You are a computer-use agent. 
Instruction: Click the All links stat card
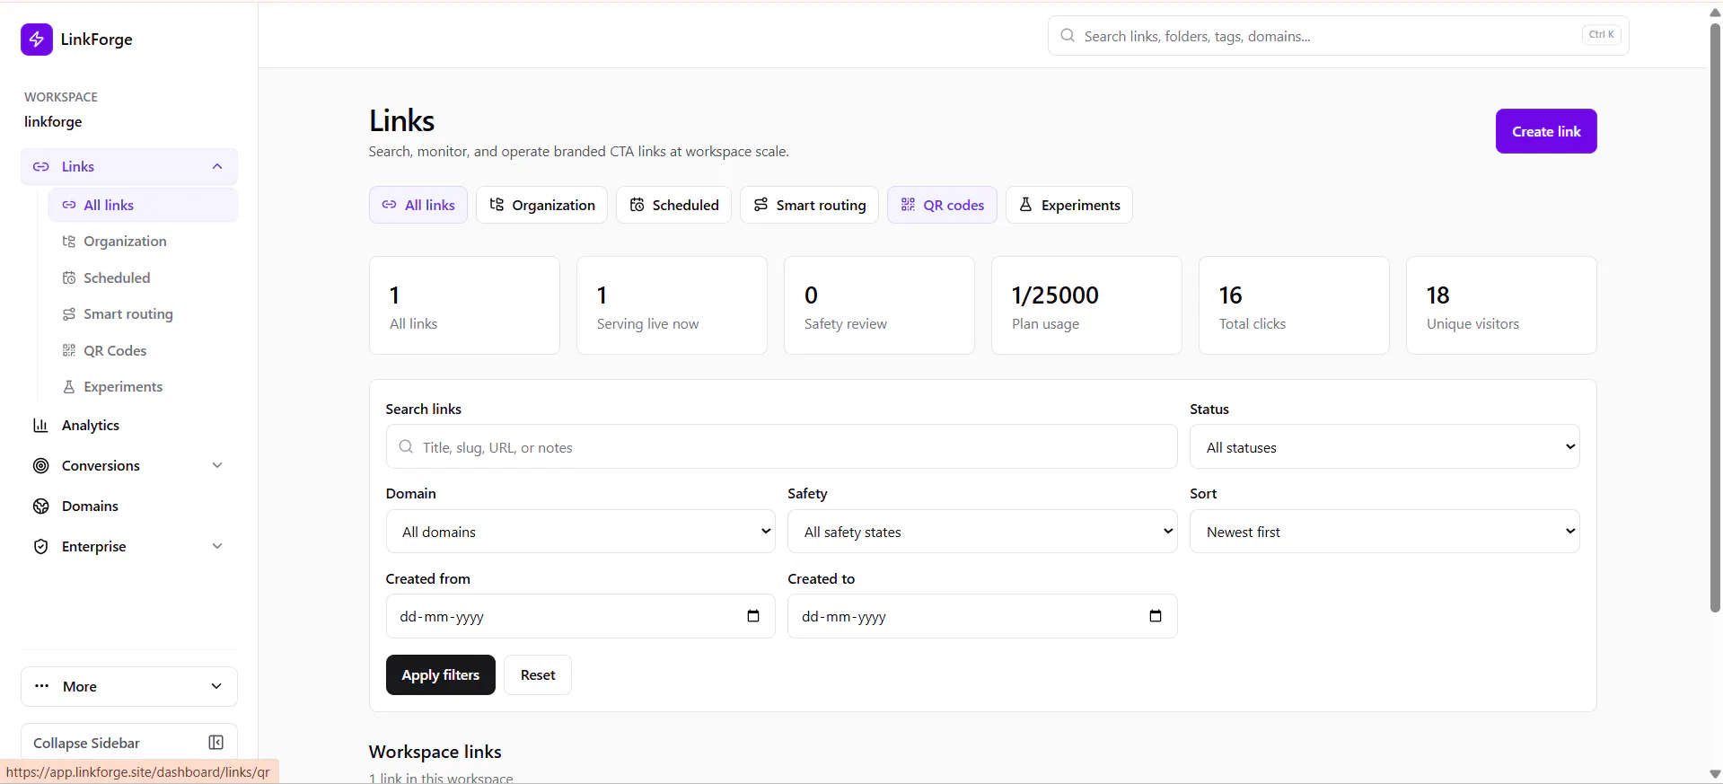[464, 305]
